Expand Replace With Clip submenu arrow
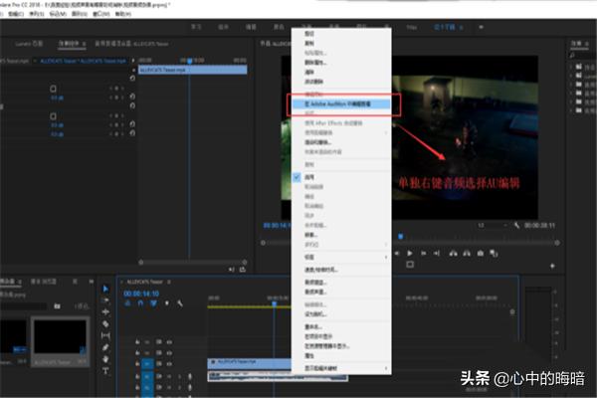Image resolution: width=597 pixels, height=398 pixels. (386, 132)
